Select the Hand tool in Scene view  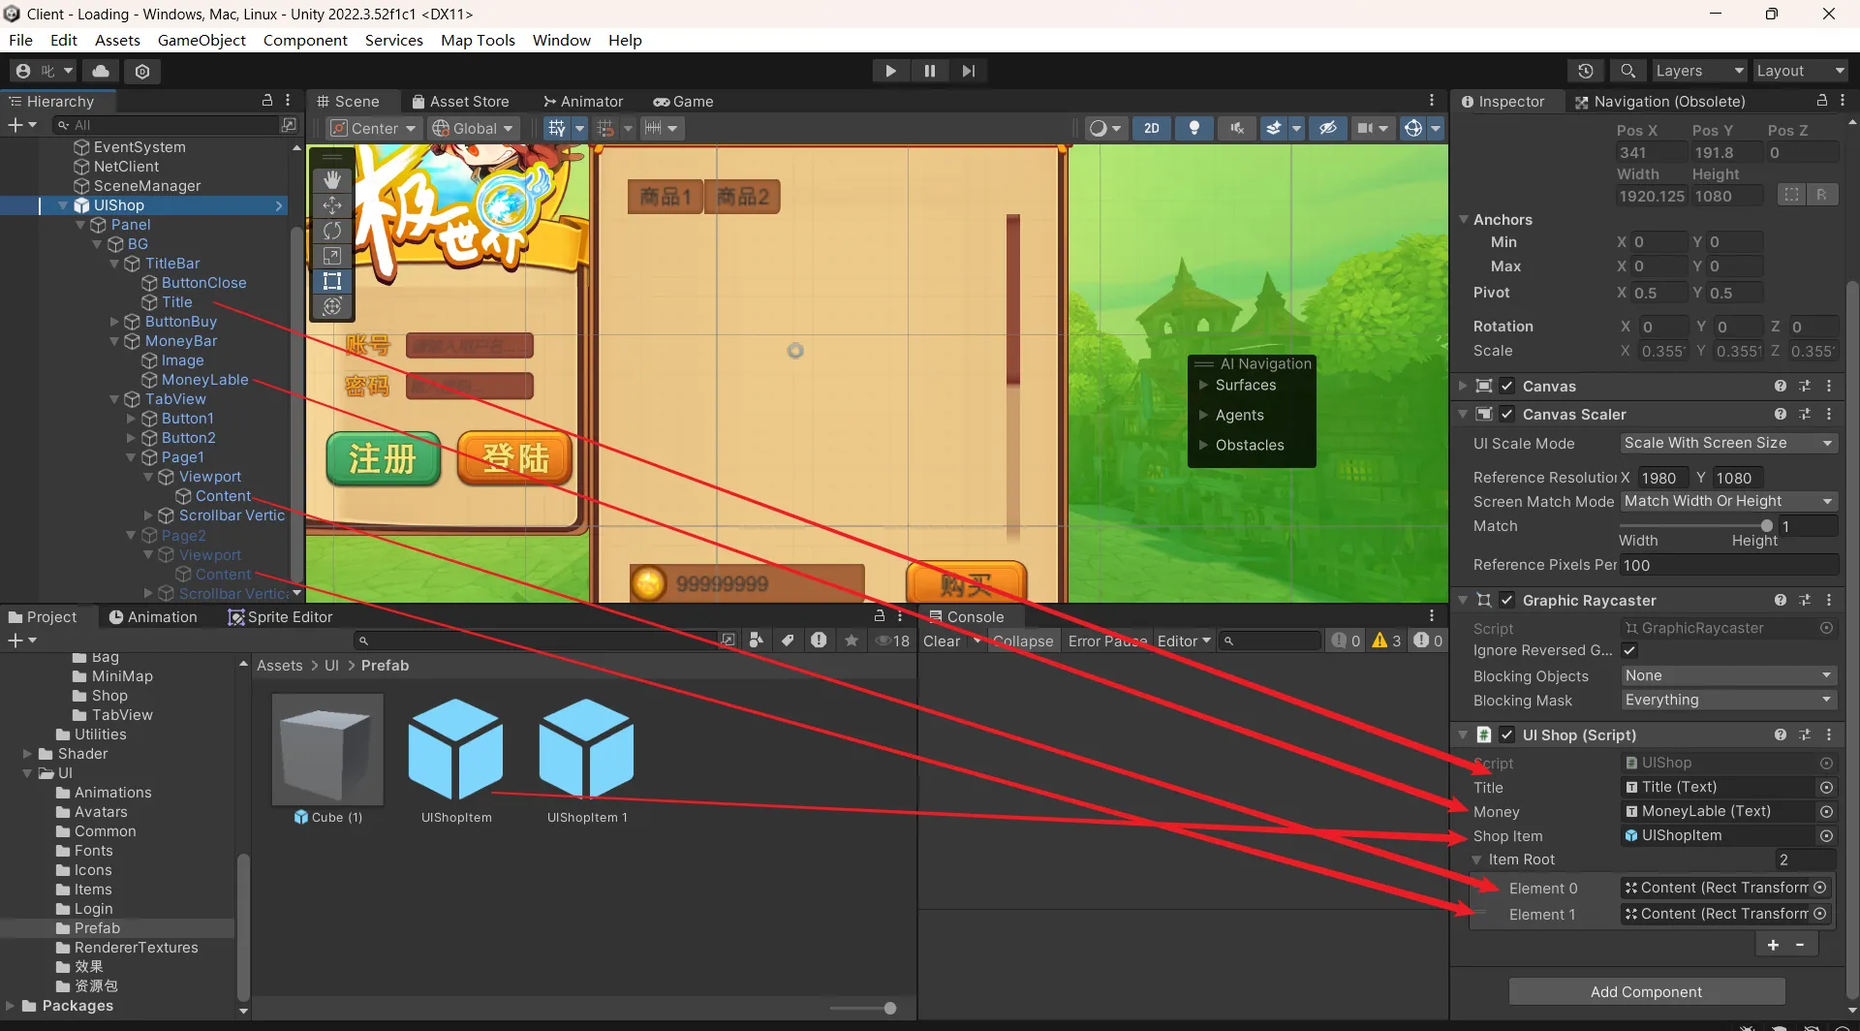click(332, 180)
